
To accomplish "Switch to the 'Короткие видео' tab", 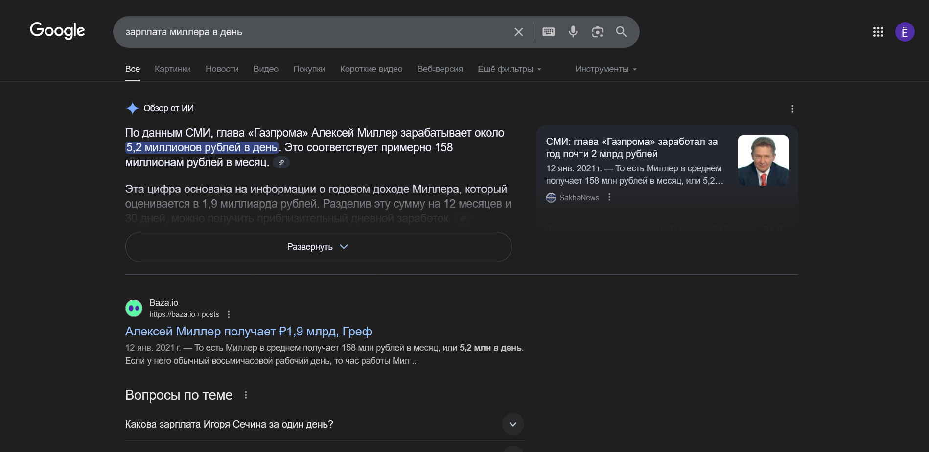I will tap(372, 69).
